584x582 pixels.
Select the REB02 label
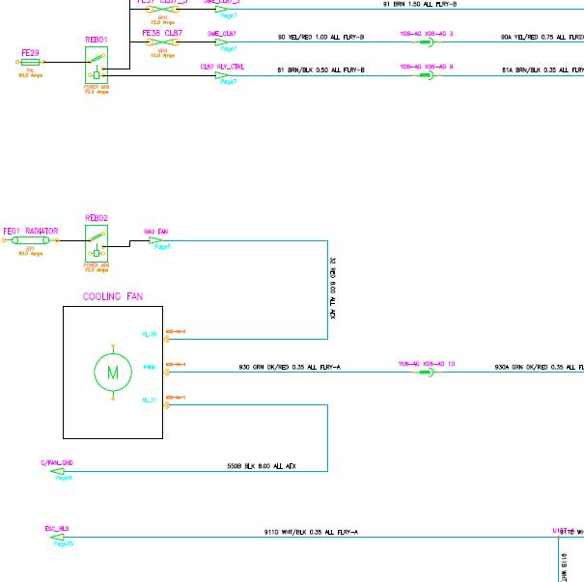click(x=97, y=218)
